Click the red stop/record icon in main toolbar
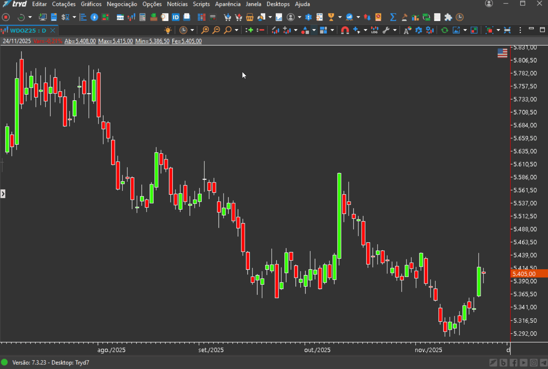The width and height of the screenshot is (548, 369). [6, 17]
